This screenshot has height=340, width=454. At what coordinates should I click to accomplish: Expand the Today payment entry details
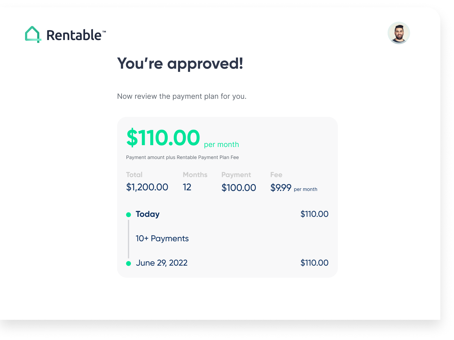pos(148,214)
